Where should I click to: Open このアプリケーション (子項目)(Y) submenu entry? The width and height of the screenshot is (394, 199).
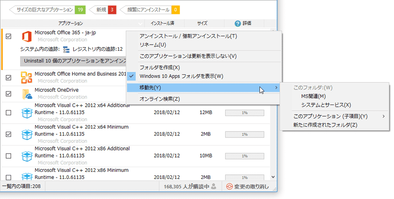[330, 116]
